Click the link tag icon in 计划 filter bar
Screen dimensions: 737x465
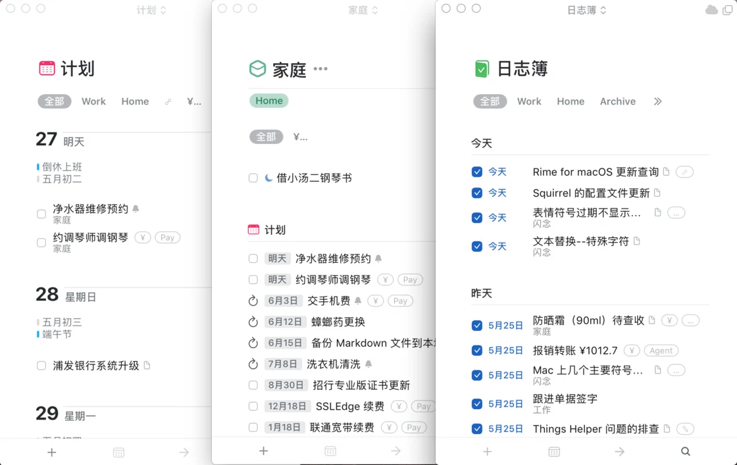[168, 102]
